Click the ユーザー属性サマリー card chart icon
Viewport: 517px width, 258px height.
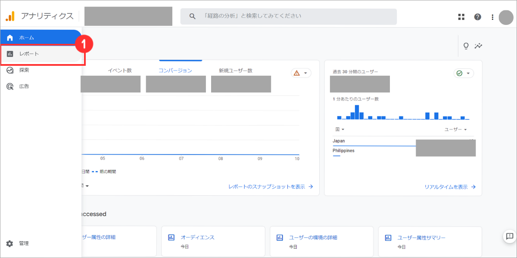point(389,237)
